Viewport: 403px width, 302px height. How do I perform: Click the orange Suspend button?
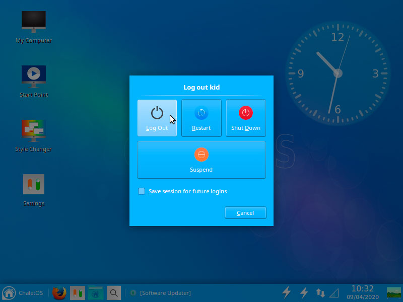[201, 160]
